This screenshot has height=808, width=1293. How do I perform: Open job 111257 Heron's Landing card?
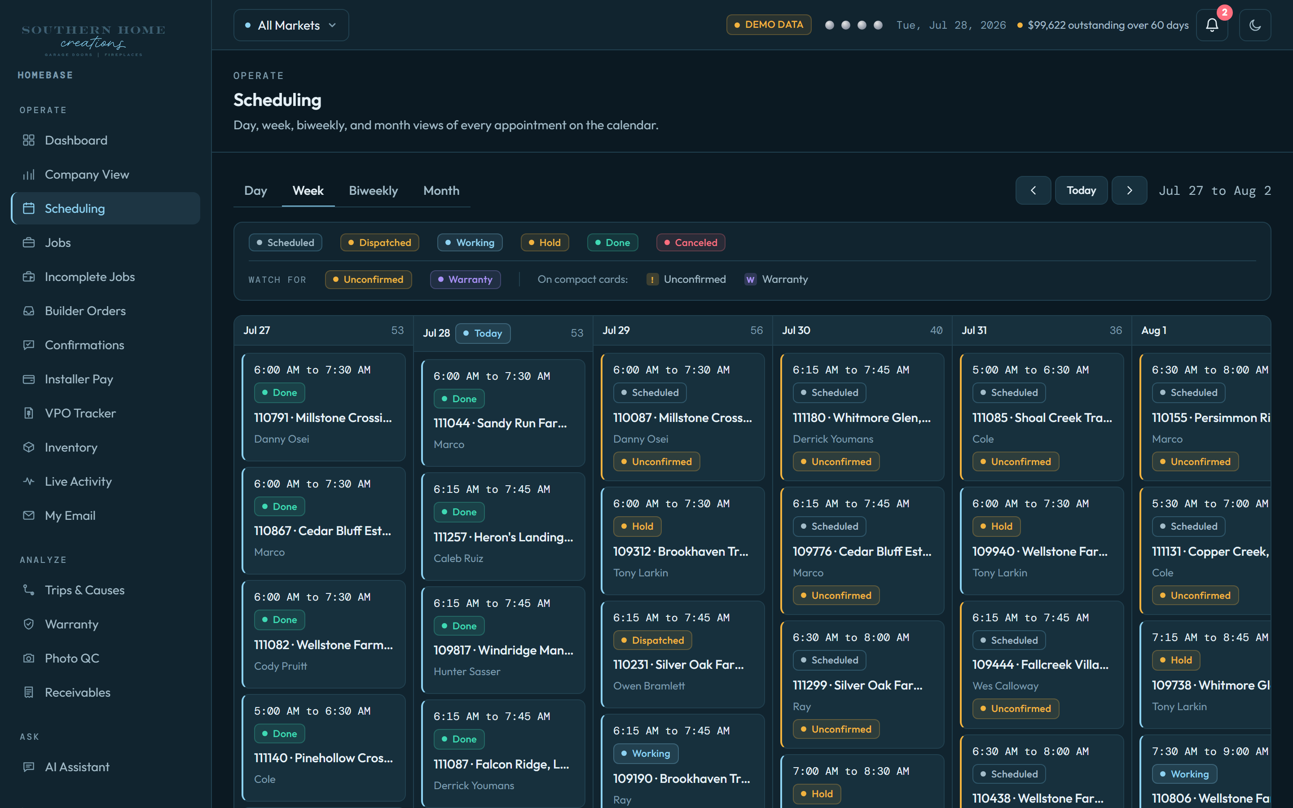click(503, 527)
